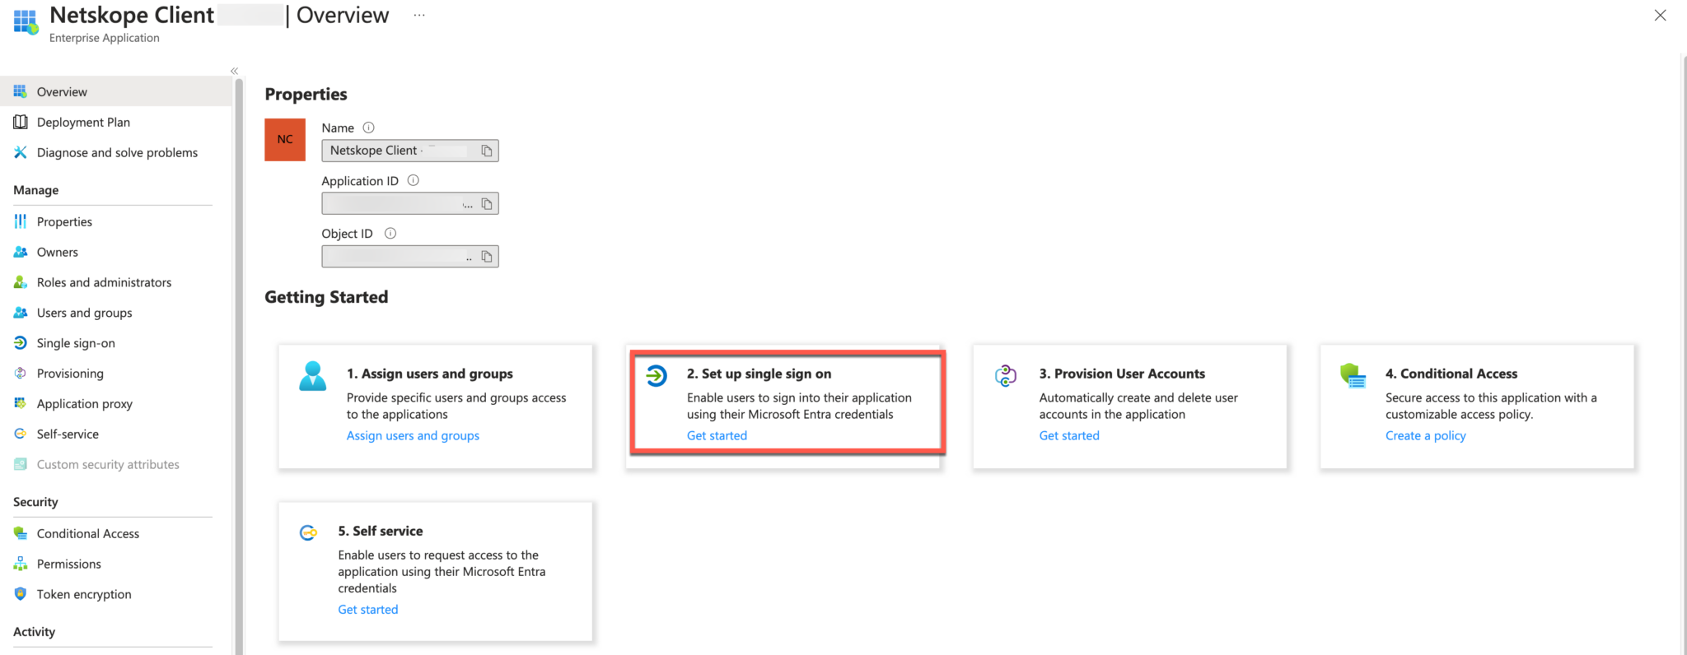Collapse the left sidebar menu
The width and height of the screenshot is (1687, 655).
pyautogui.click(x=234, y=72)
